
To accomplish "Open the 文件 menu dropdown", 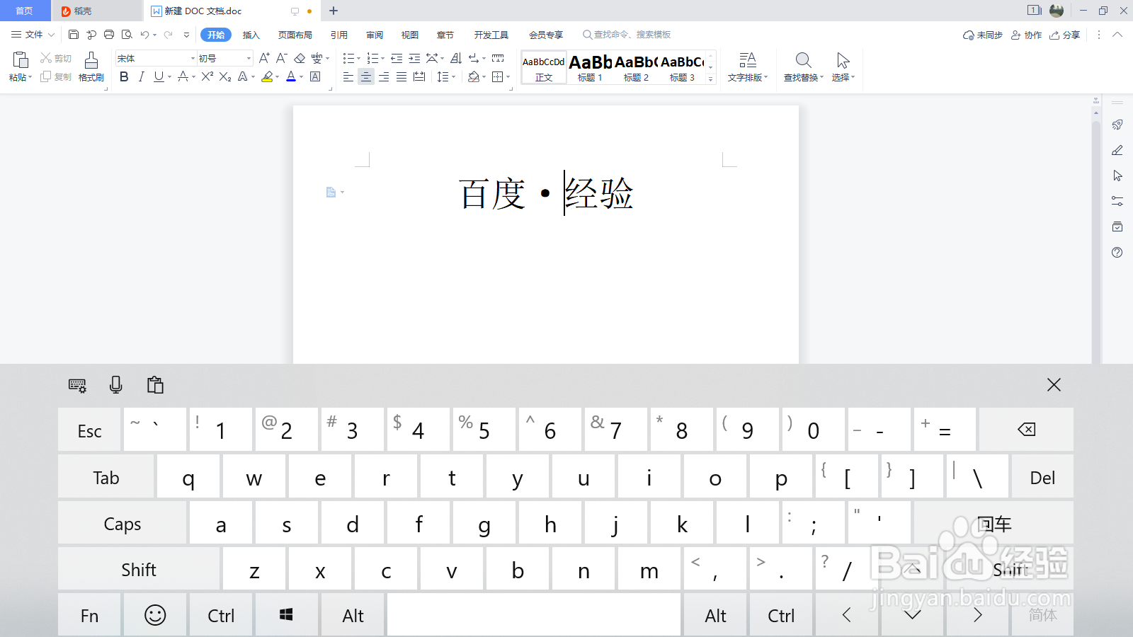I will pyautogui.click(x=33, y=35).
